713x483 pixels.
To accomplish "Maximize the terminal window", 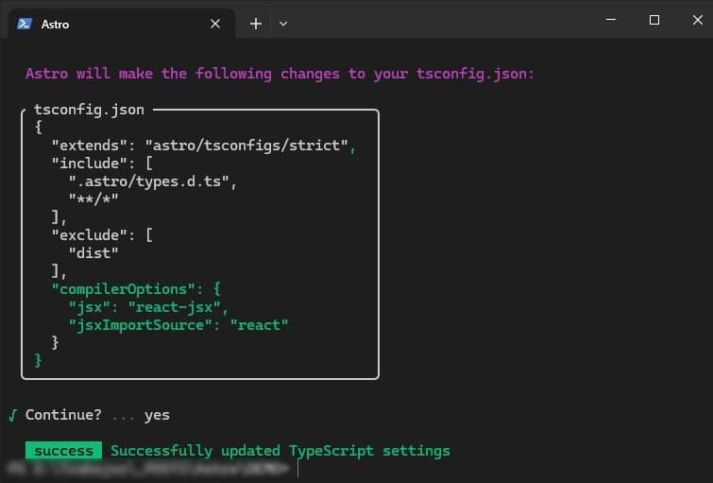I will pos(654,20).
